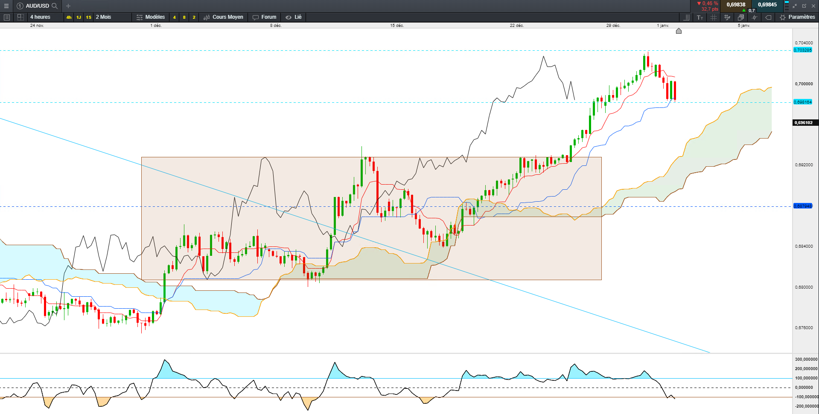Click the 1 déc. date on the time axis
The height and width of the screenshot is (414, 819).
point(156,26)
